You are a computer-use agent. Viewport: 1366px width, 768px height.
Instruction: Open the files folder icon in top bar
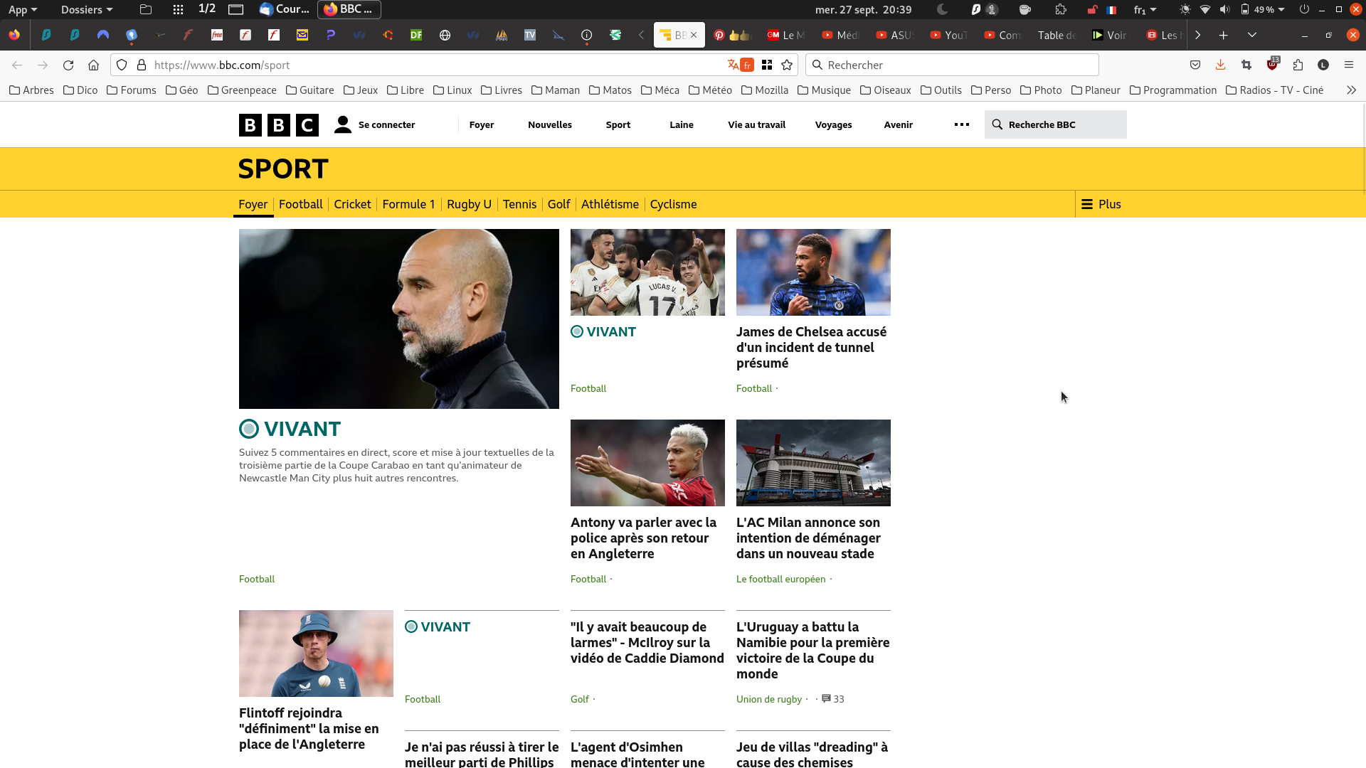[146, 9]
